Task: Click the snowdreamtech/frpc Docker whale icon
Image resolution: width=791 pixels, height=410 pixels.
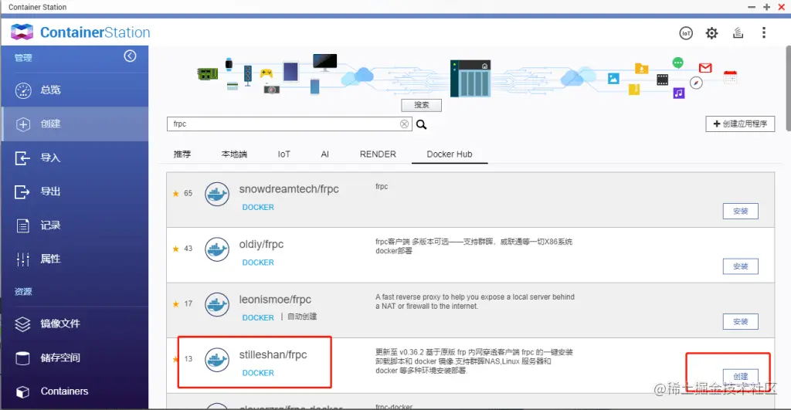Action: 217,194
